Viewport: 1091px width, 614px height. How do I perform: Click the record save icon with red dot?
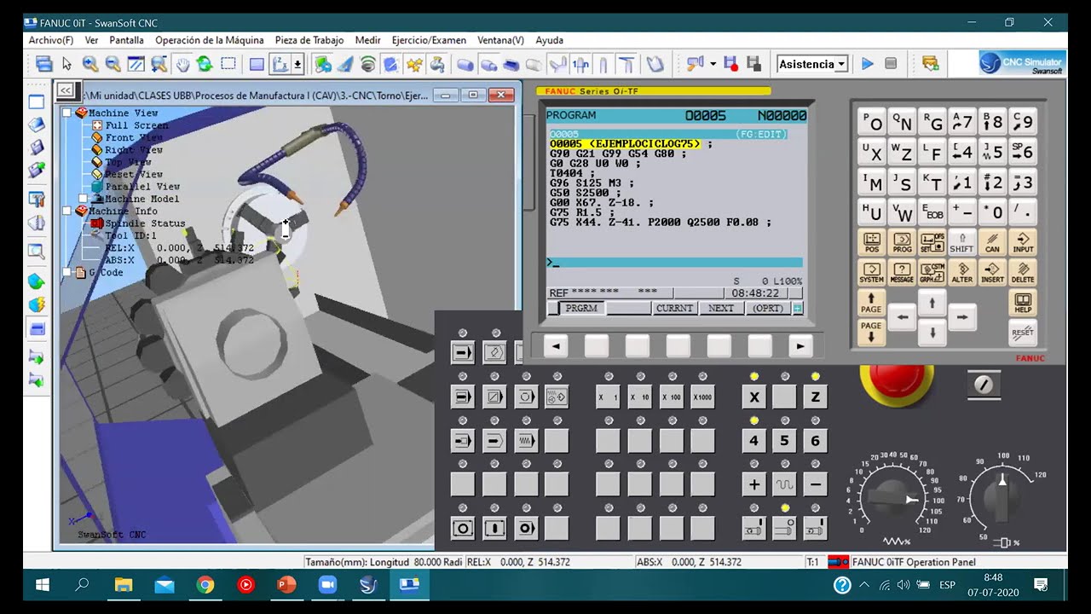tap(730, 64)
